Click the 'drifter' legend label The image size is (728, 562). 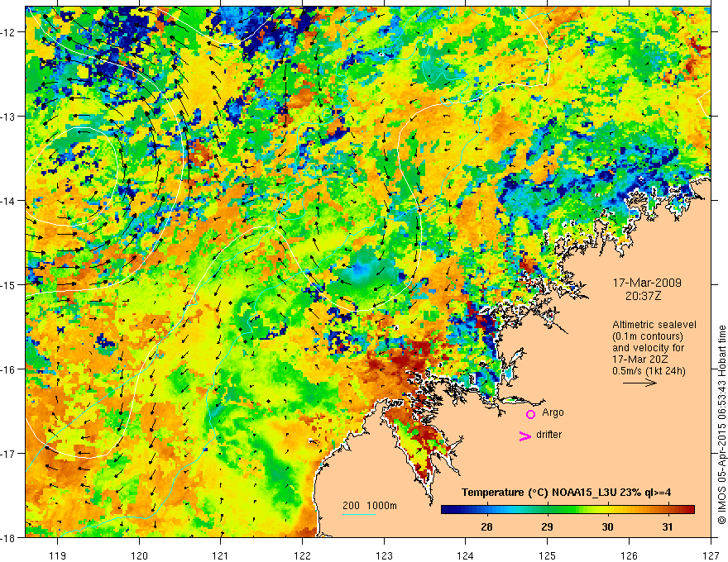point(548,435)
